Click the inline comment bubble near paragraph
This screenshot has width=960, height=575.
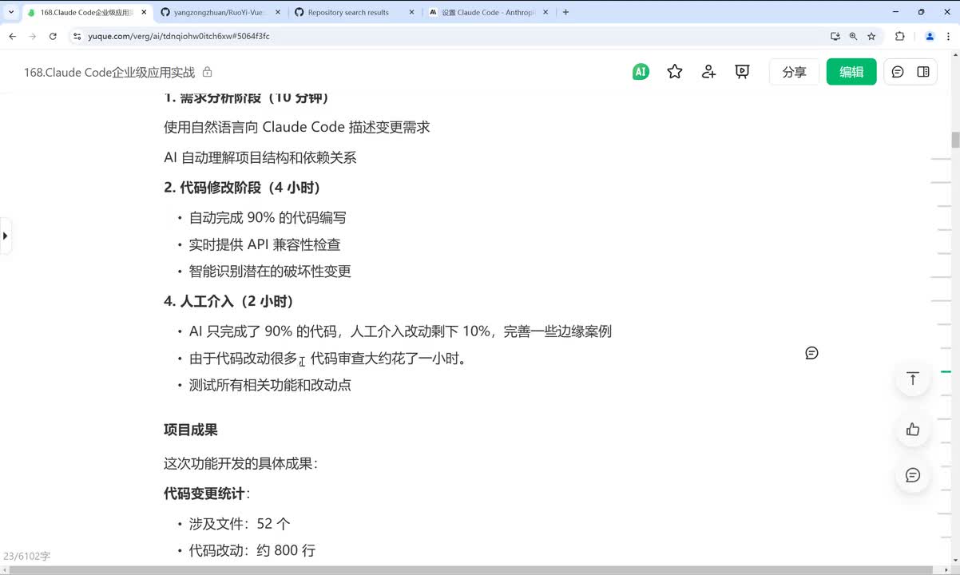[811, 353]
